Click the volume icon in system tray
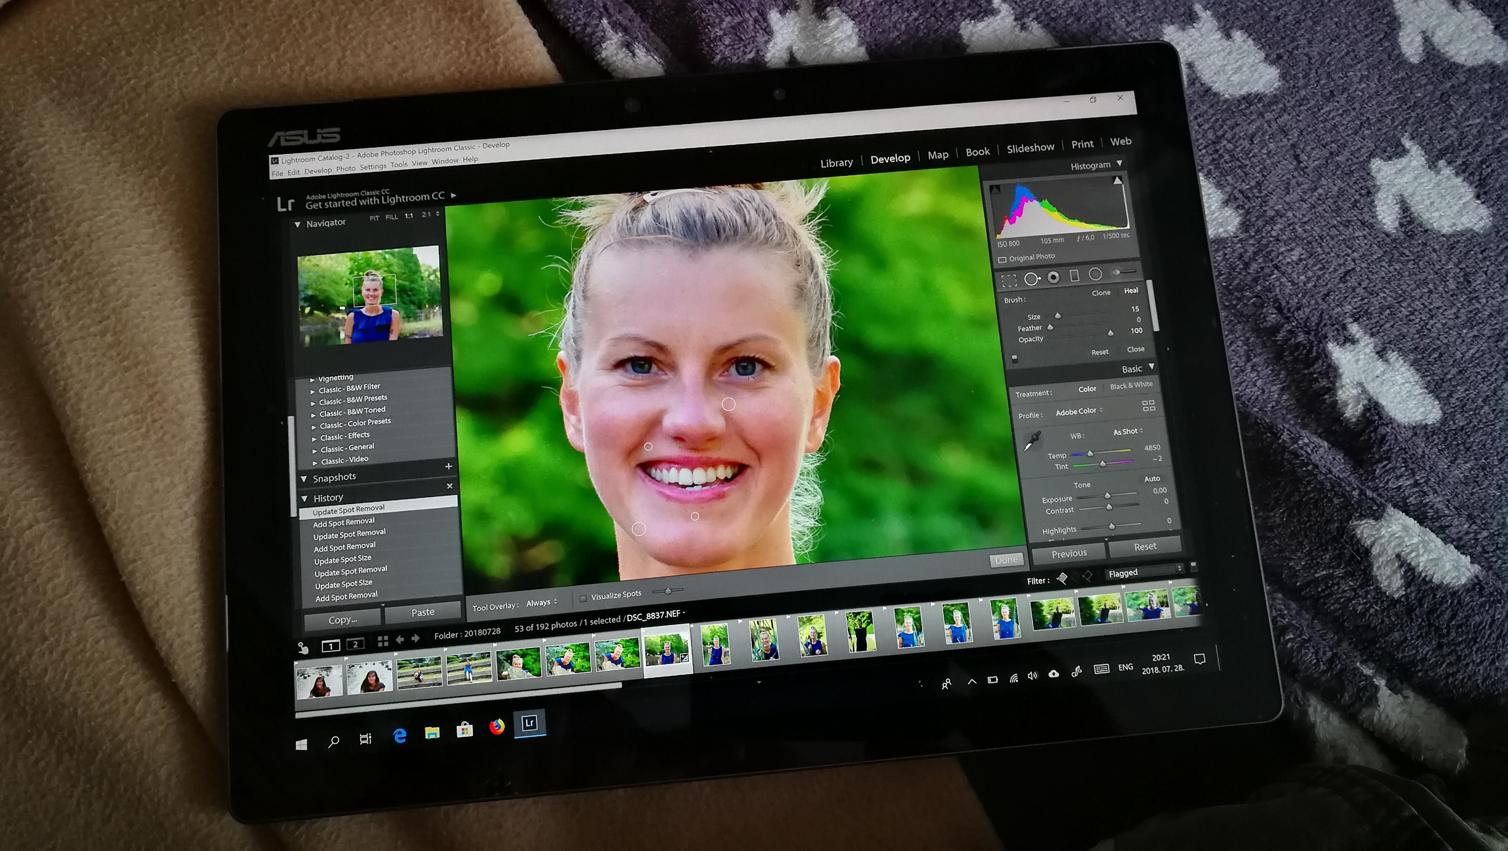The height and width of the screenshot is (851, 1508). pyautogui.click(x=1033, y=675)
